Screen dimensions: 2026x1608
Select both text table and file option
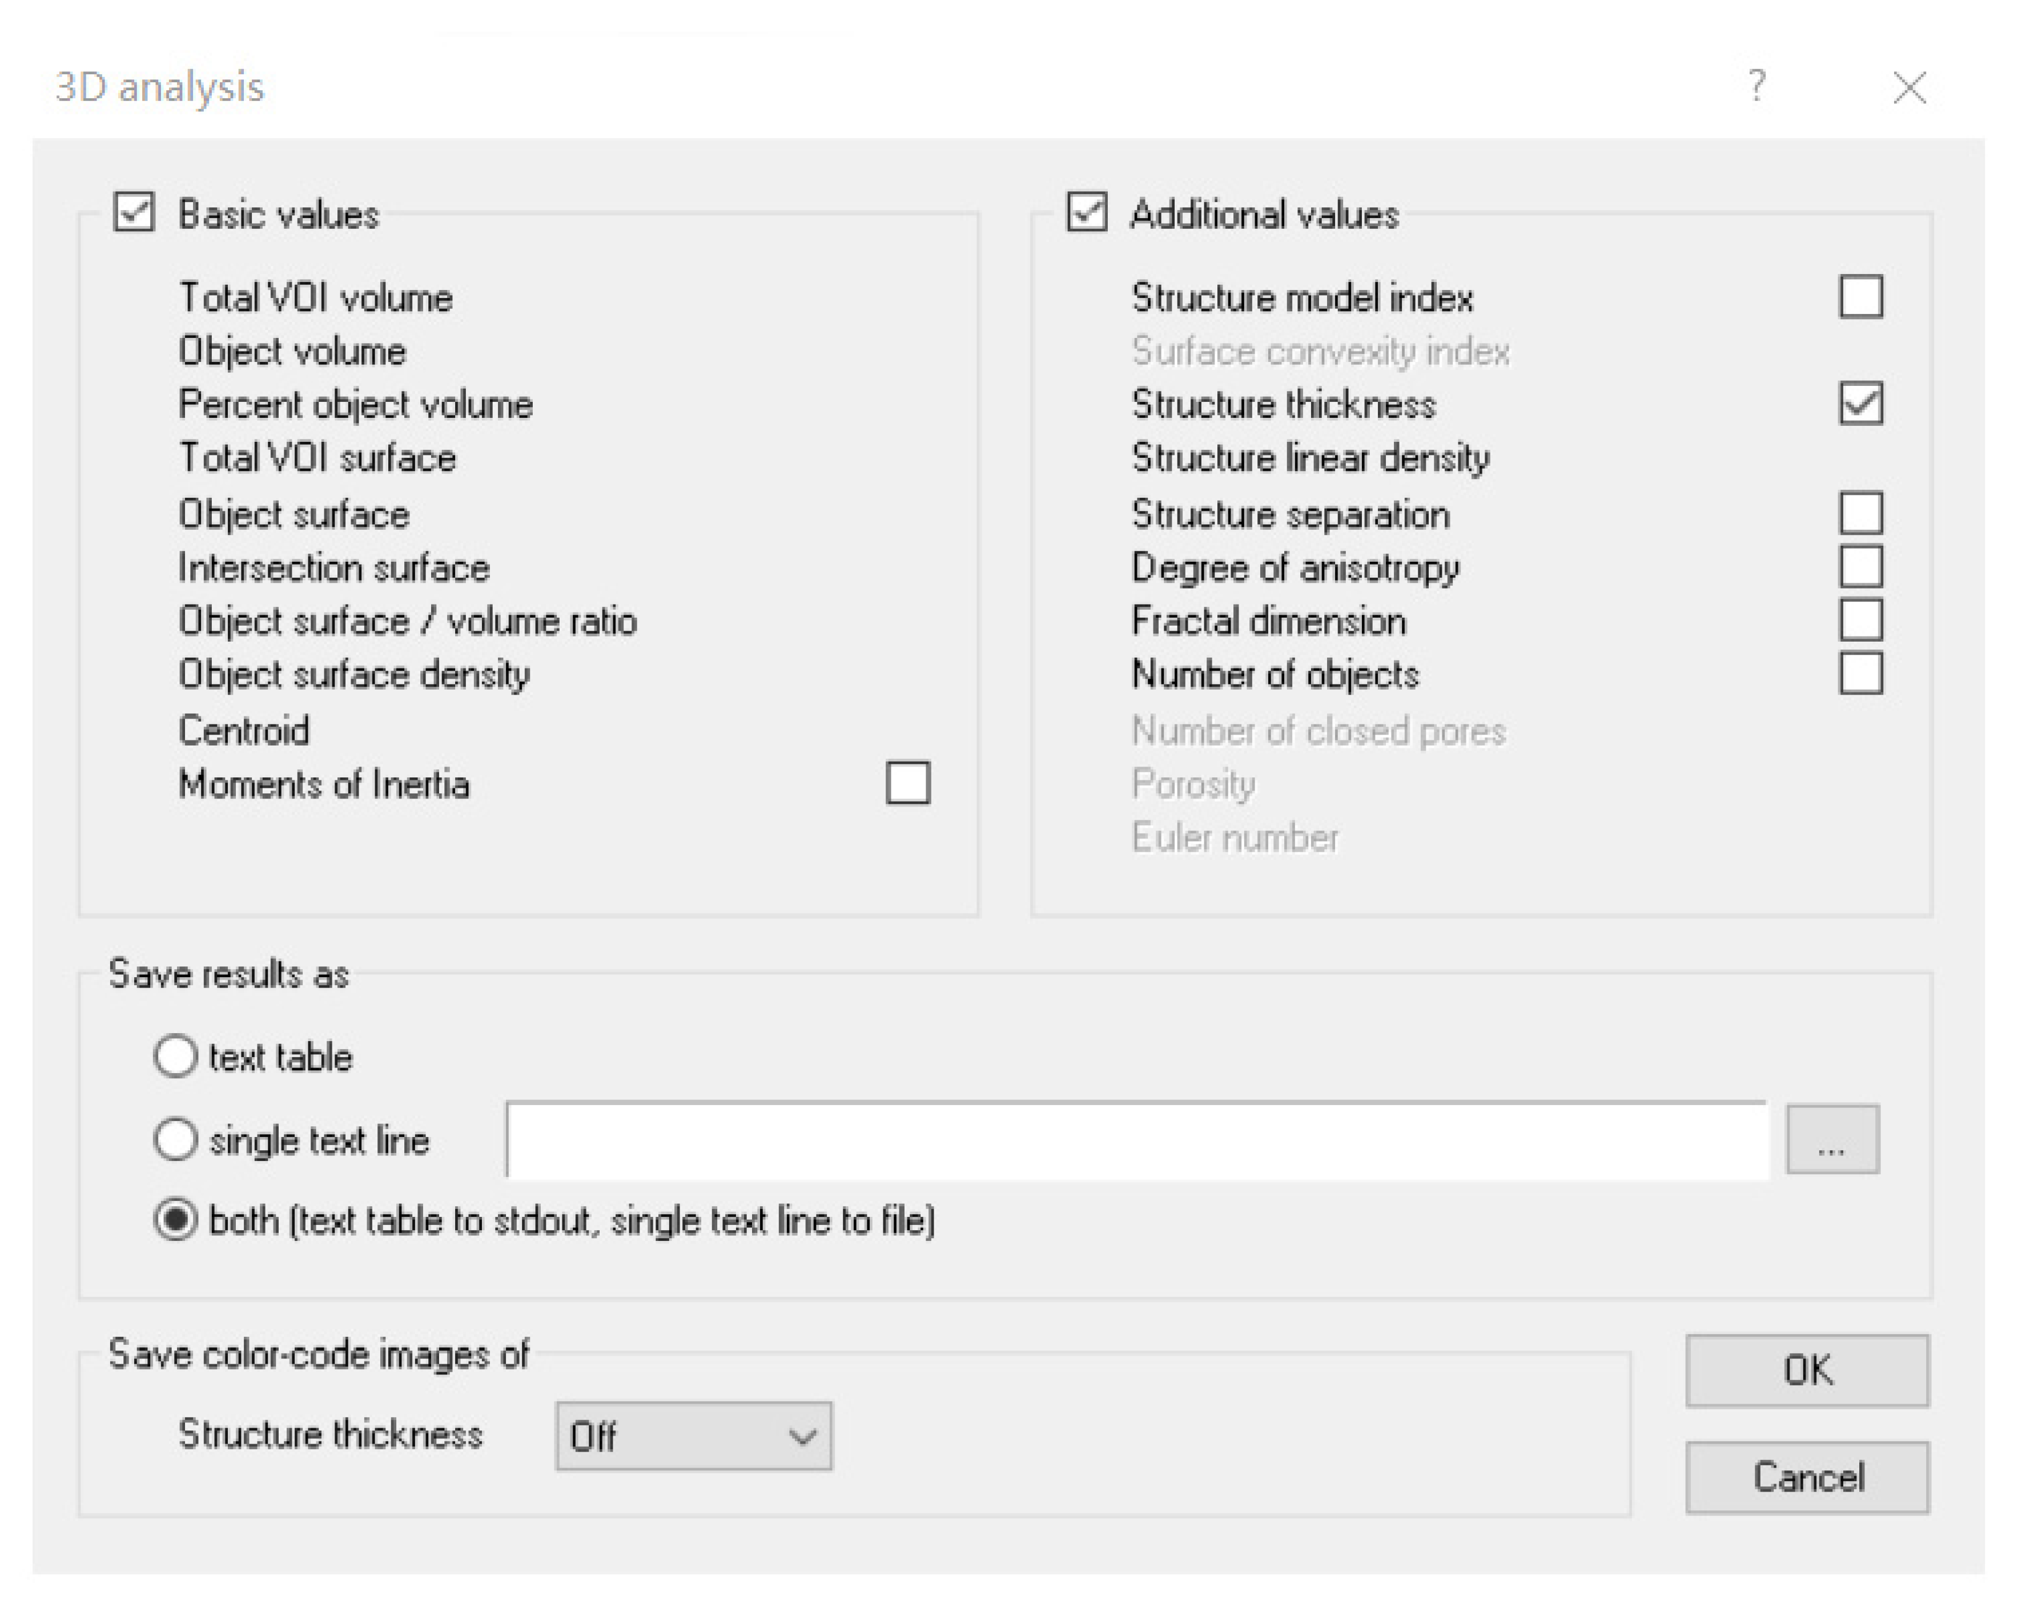[x=176, y=1220]
